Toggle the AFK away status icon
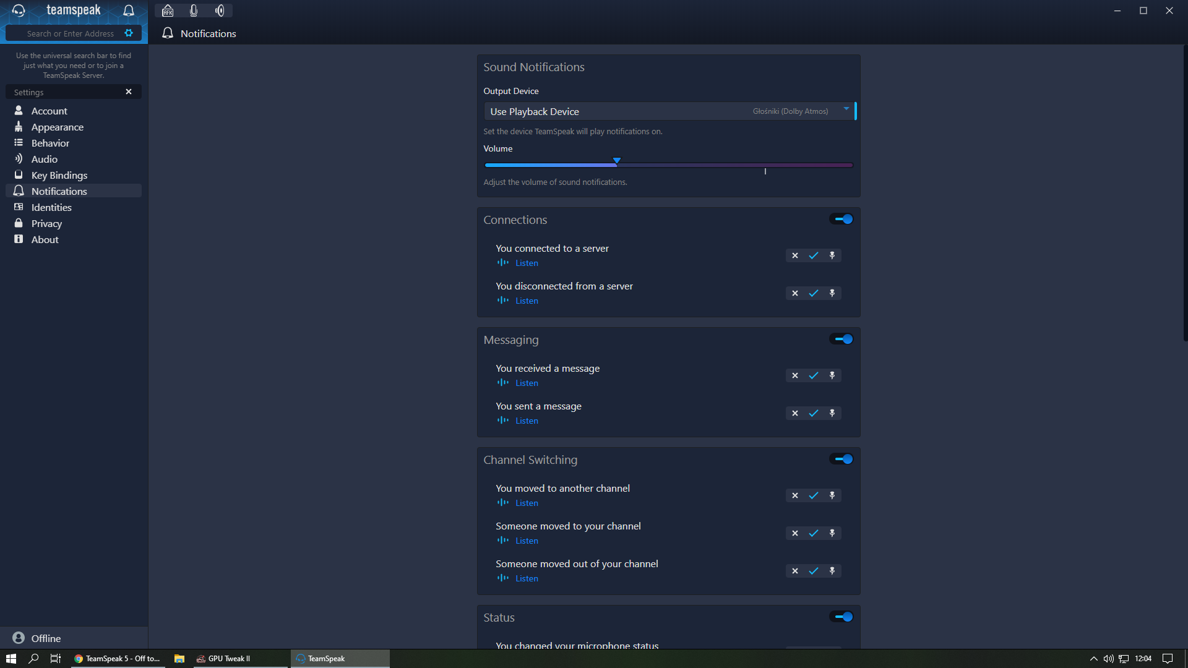The height and width of the screenshot is (668, 1188). [x=168, y=11]
